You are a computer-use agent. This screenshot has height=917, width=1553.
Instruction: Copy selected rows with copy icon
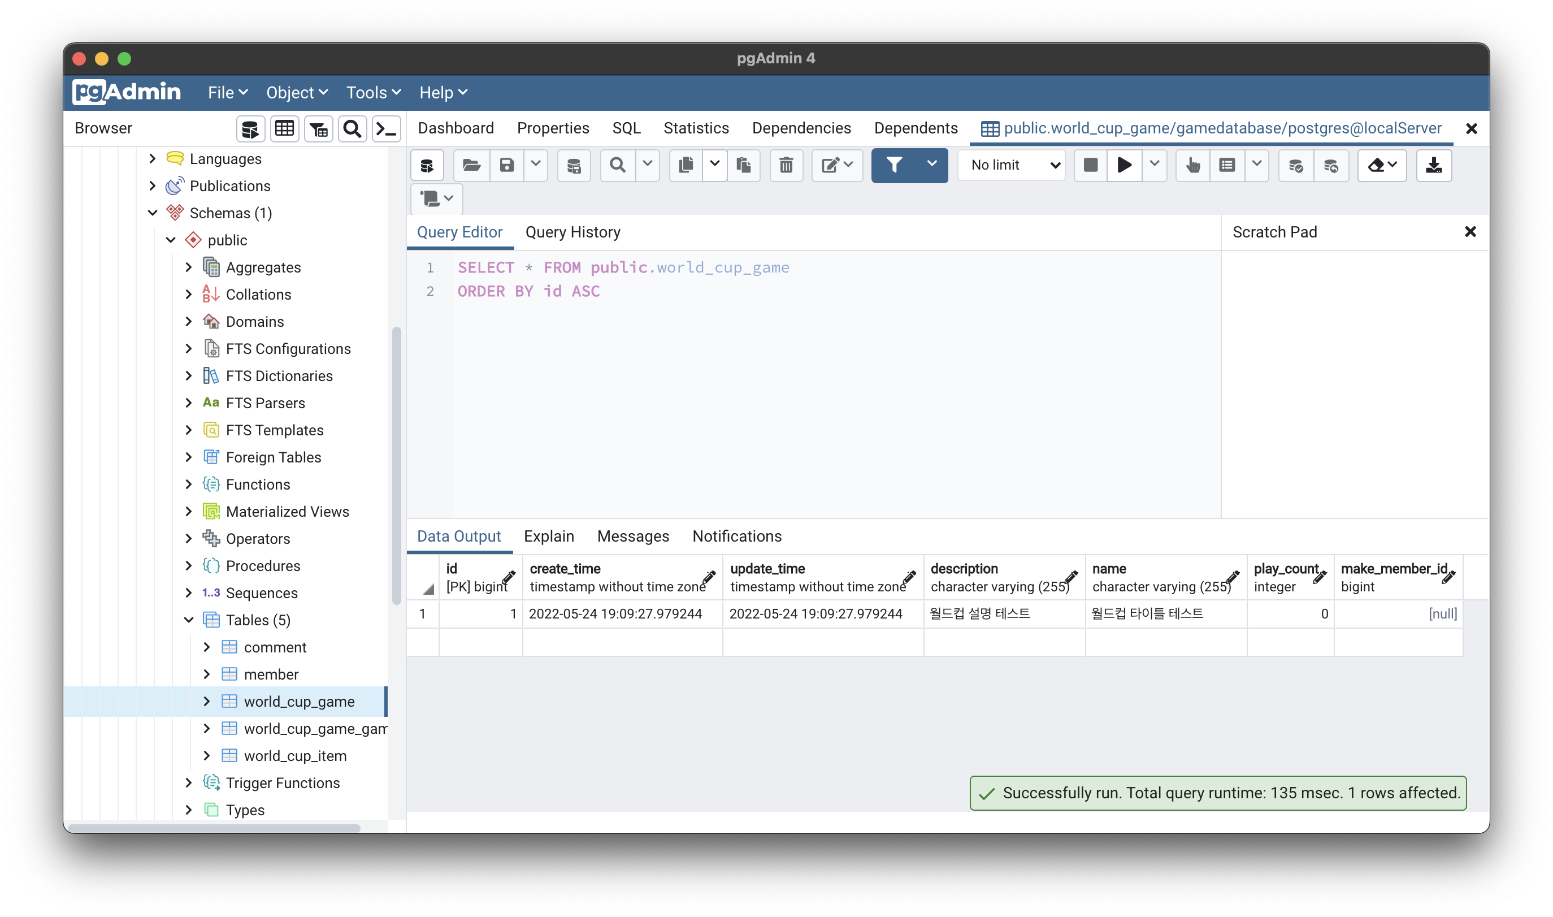(x=686, y=166)
